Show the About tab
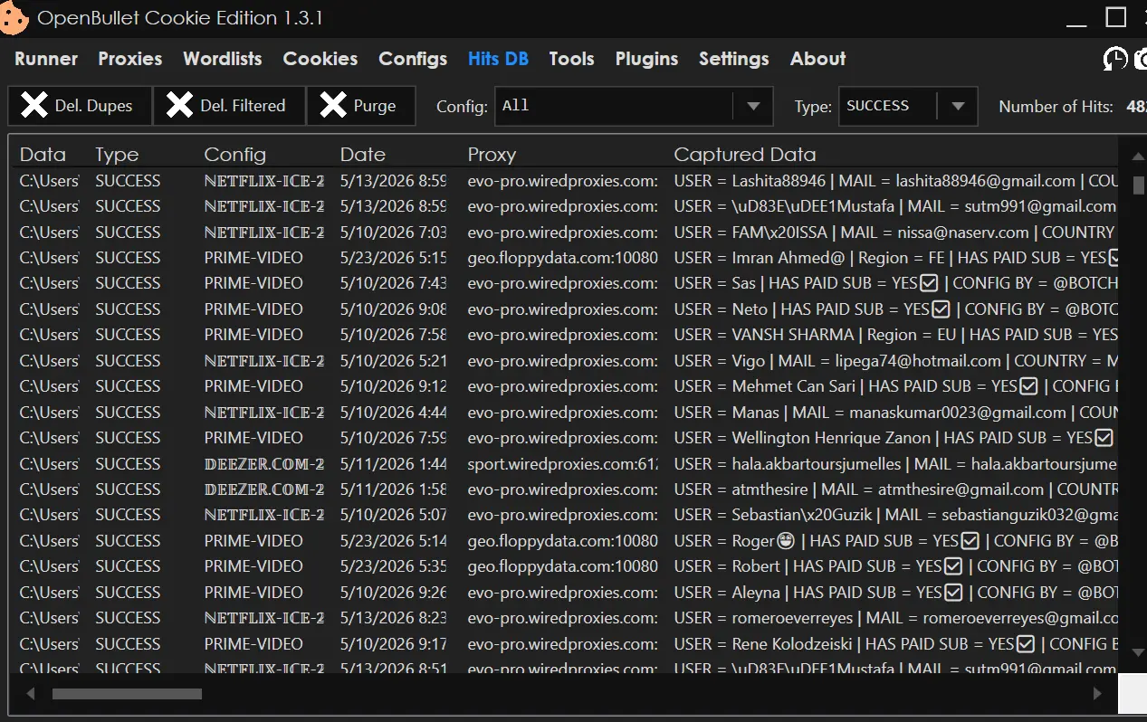The height and width of the screenshot is (722, 1147). [817, 59]
